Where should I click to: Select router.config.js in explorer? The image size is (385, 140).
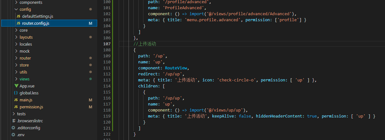point(49,23)
